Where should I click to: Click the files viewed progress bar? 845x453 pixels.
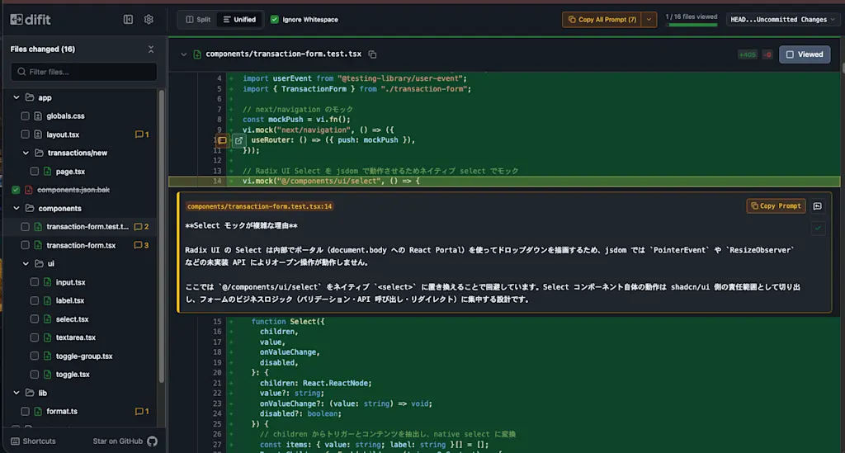pos(692,25)
